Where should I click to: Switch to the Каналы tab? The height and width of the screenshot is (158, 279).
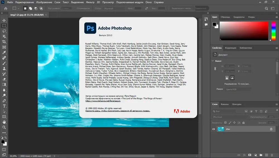(x=225, y=104)
